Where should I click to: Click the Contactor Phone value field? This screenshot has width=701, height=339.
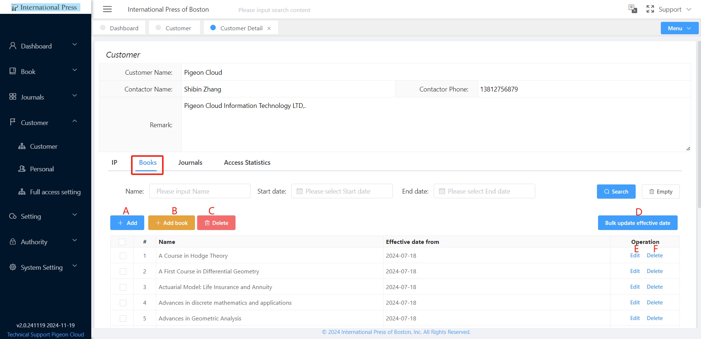[584, 89]
